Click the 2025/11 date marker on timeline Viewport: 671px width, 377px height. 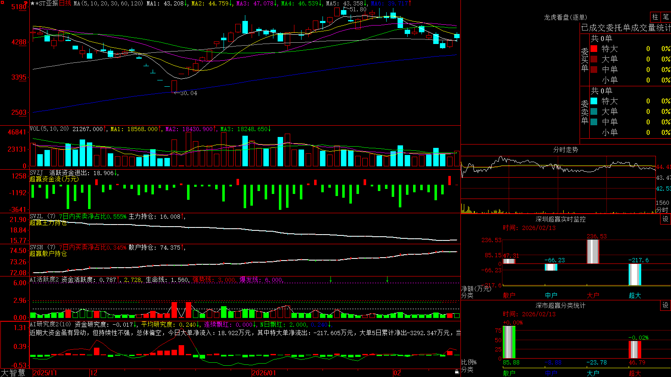[45, 373]
